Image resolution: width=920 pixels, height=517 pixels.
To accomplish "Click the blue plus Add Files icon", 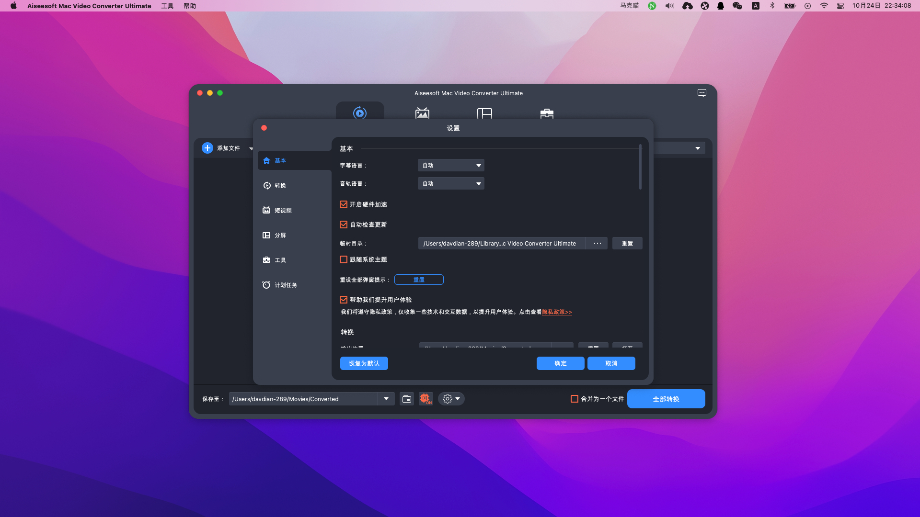I will tap(207, 148).
